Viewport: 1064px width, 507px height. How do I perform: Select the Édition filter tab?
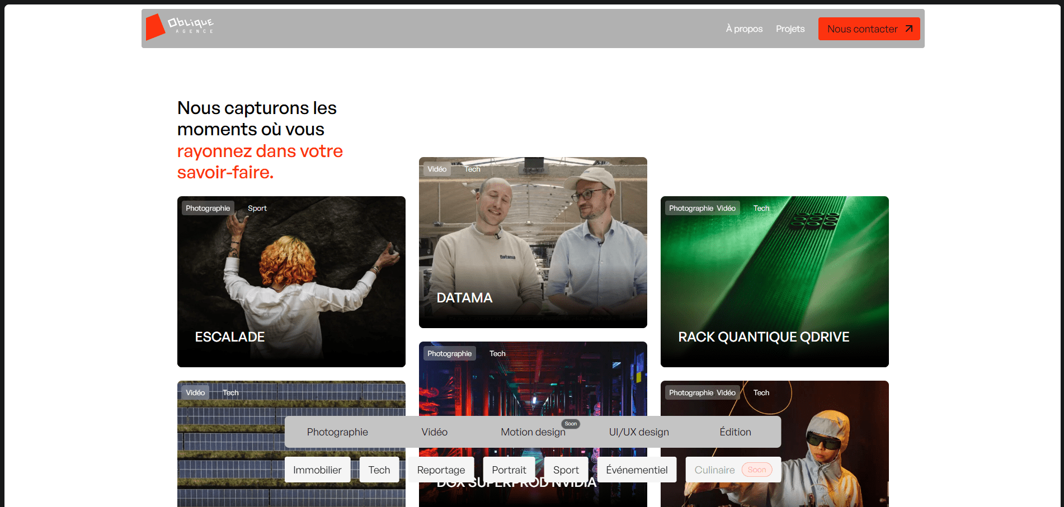point(735,432)
